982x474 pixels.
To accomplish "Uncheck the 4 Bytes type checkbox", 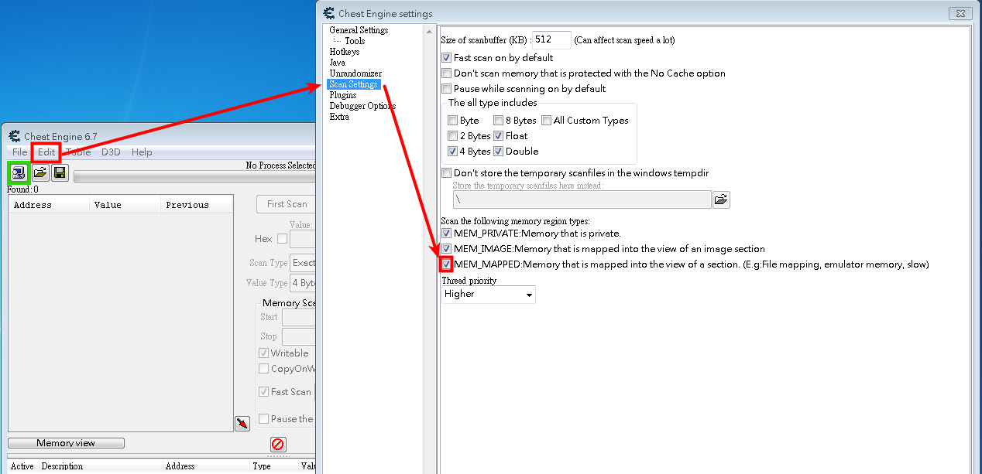I will coord(452,152).
